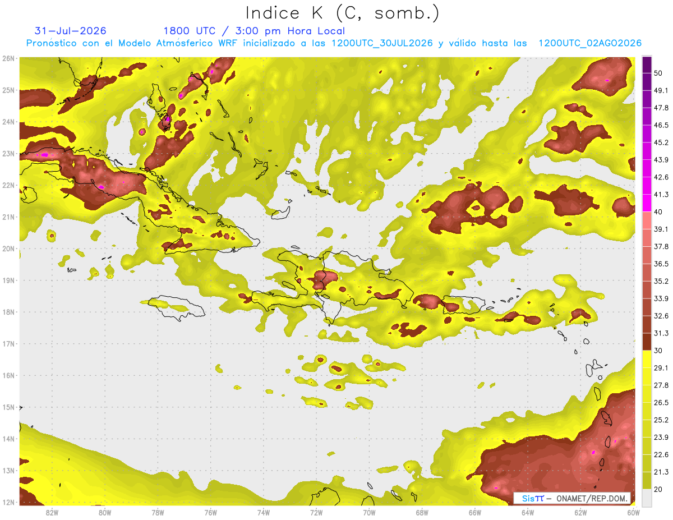Click the 'Indice K (C, somb.)' map title
The width and height of the screenshot is (673, 520).
(342, 13)
